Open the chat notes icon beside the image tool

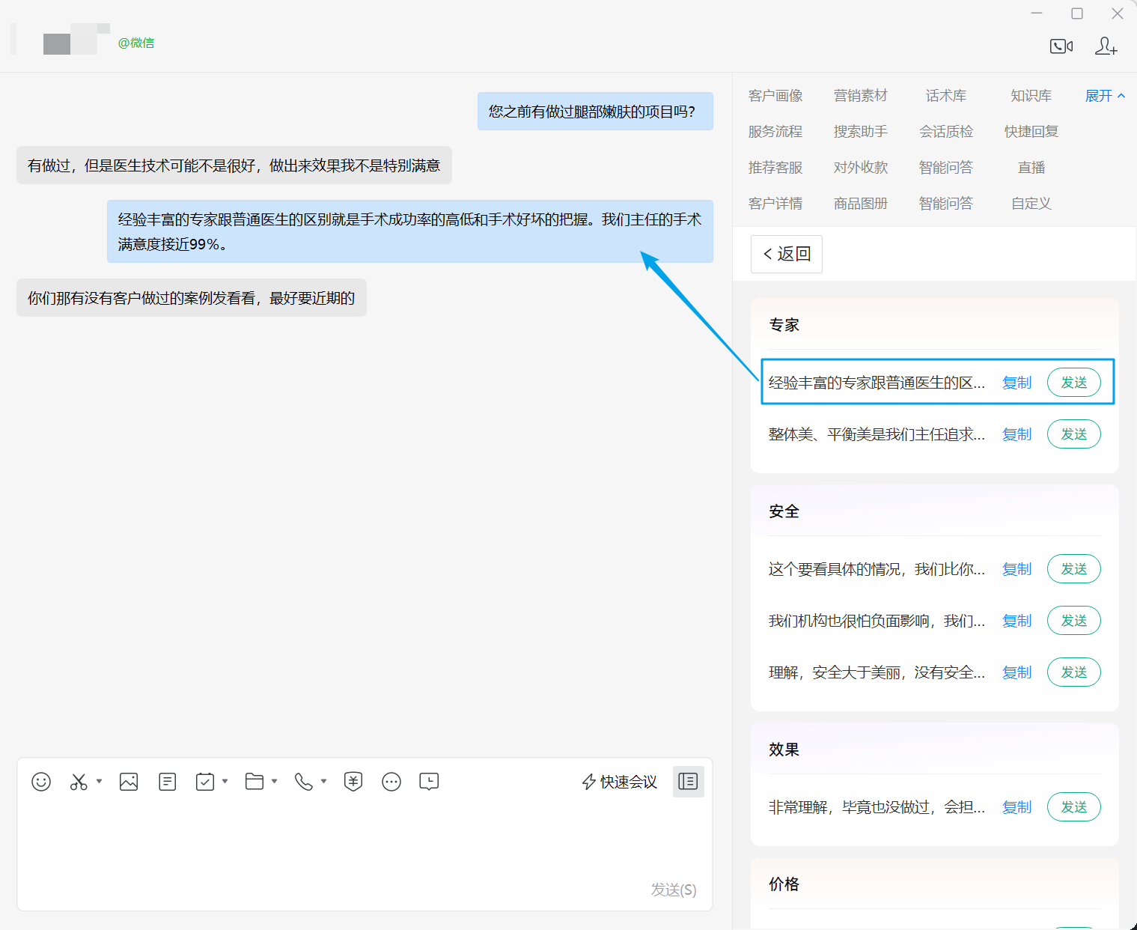coord(167,781)
